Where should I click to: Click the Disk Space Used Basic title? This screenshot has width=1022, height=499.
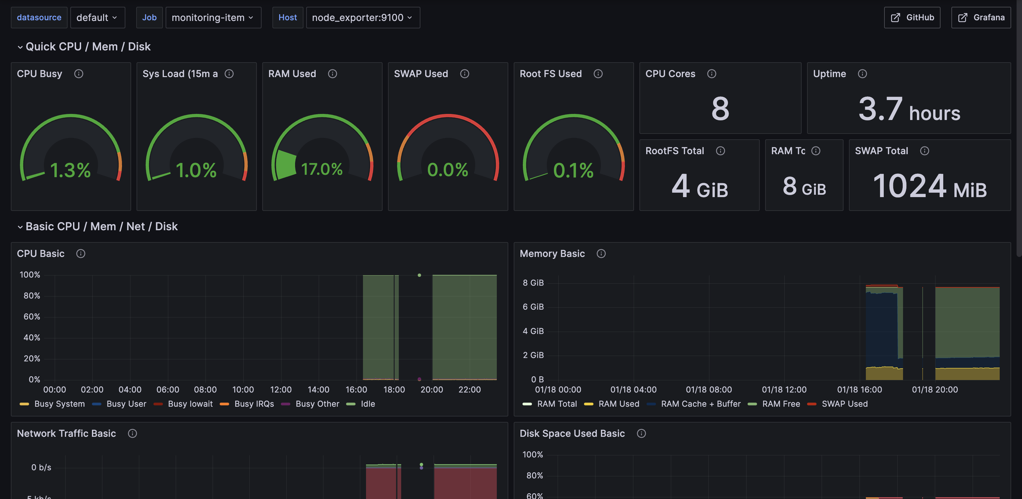[x=572, y=433]
